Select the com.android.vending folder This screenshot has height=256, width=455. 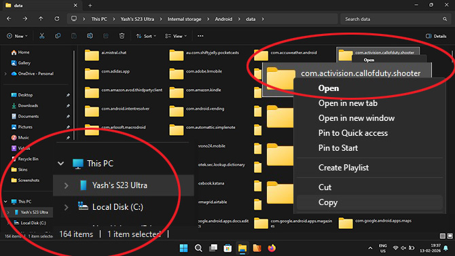(x=197, y=111)
